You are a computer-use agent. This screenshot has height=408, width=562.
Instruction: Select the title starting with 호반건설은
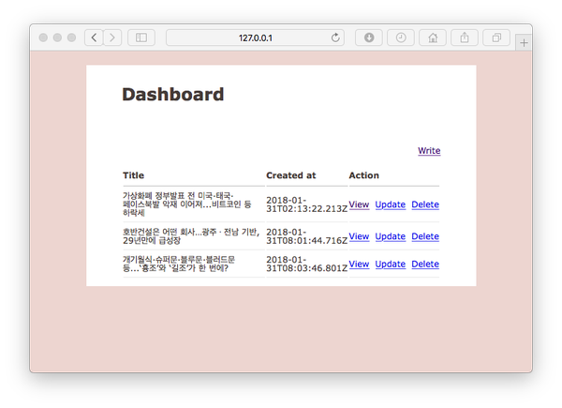(x=191, y=236)
